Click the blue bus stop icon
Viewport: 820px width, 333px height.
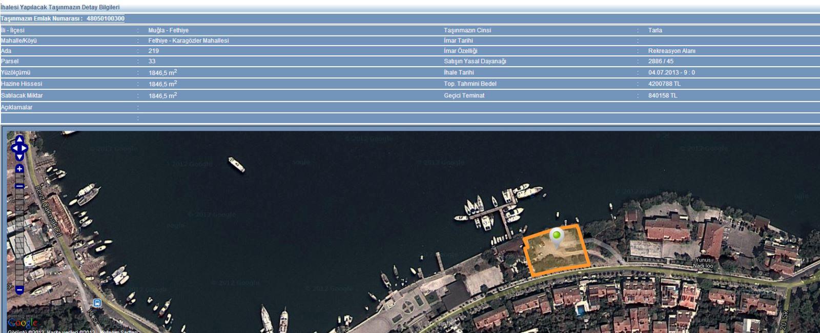pyautogui.click(x=97, y=303)
